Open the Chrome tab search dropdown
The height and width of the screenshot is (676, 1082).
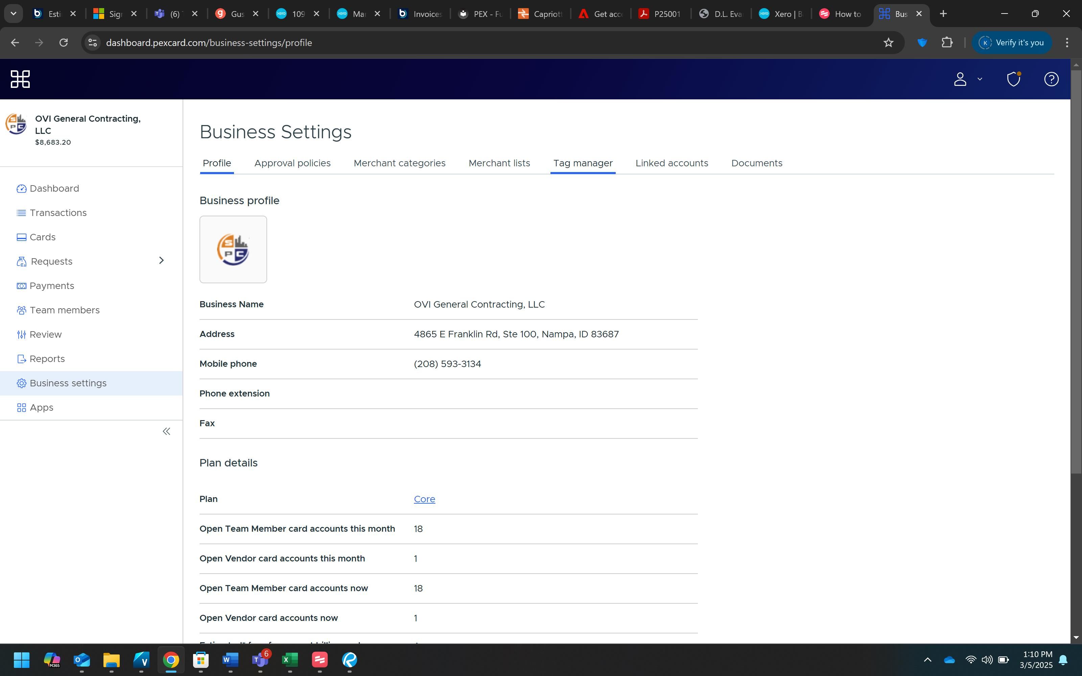14,14
